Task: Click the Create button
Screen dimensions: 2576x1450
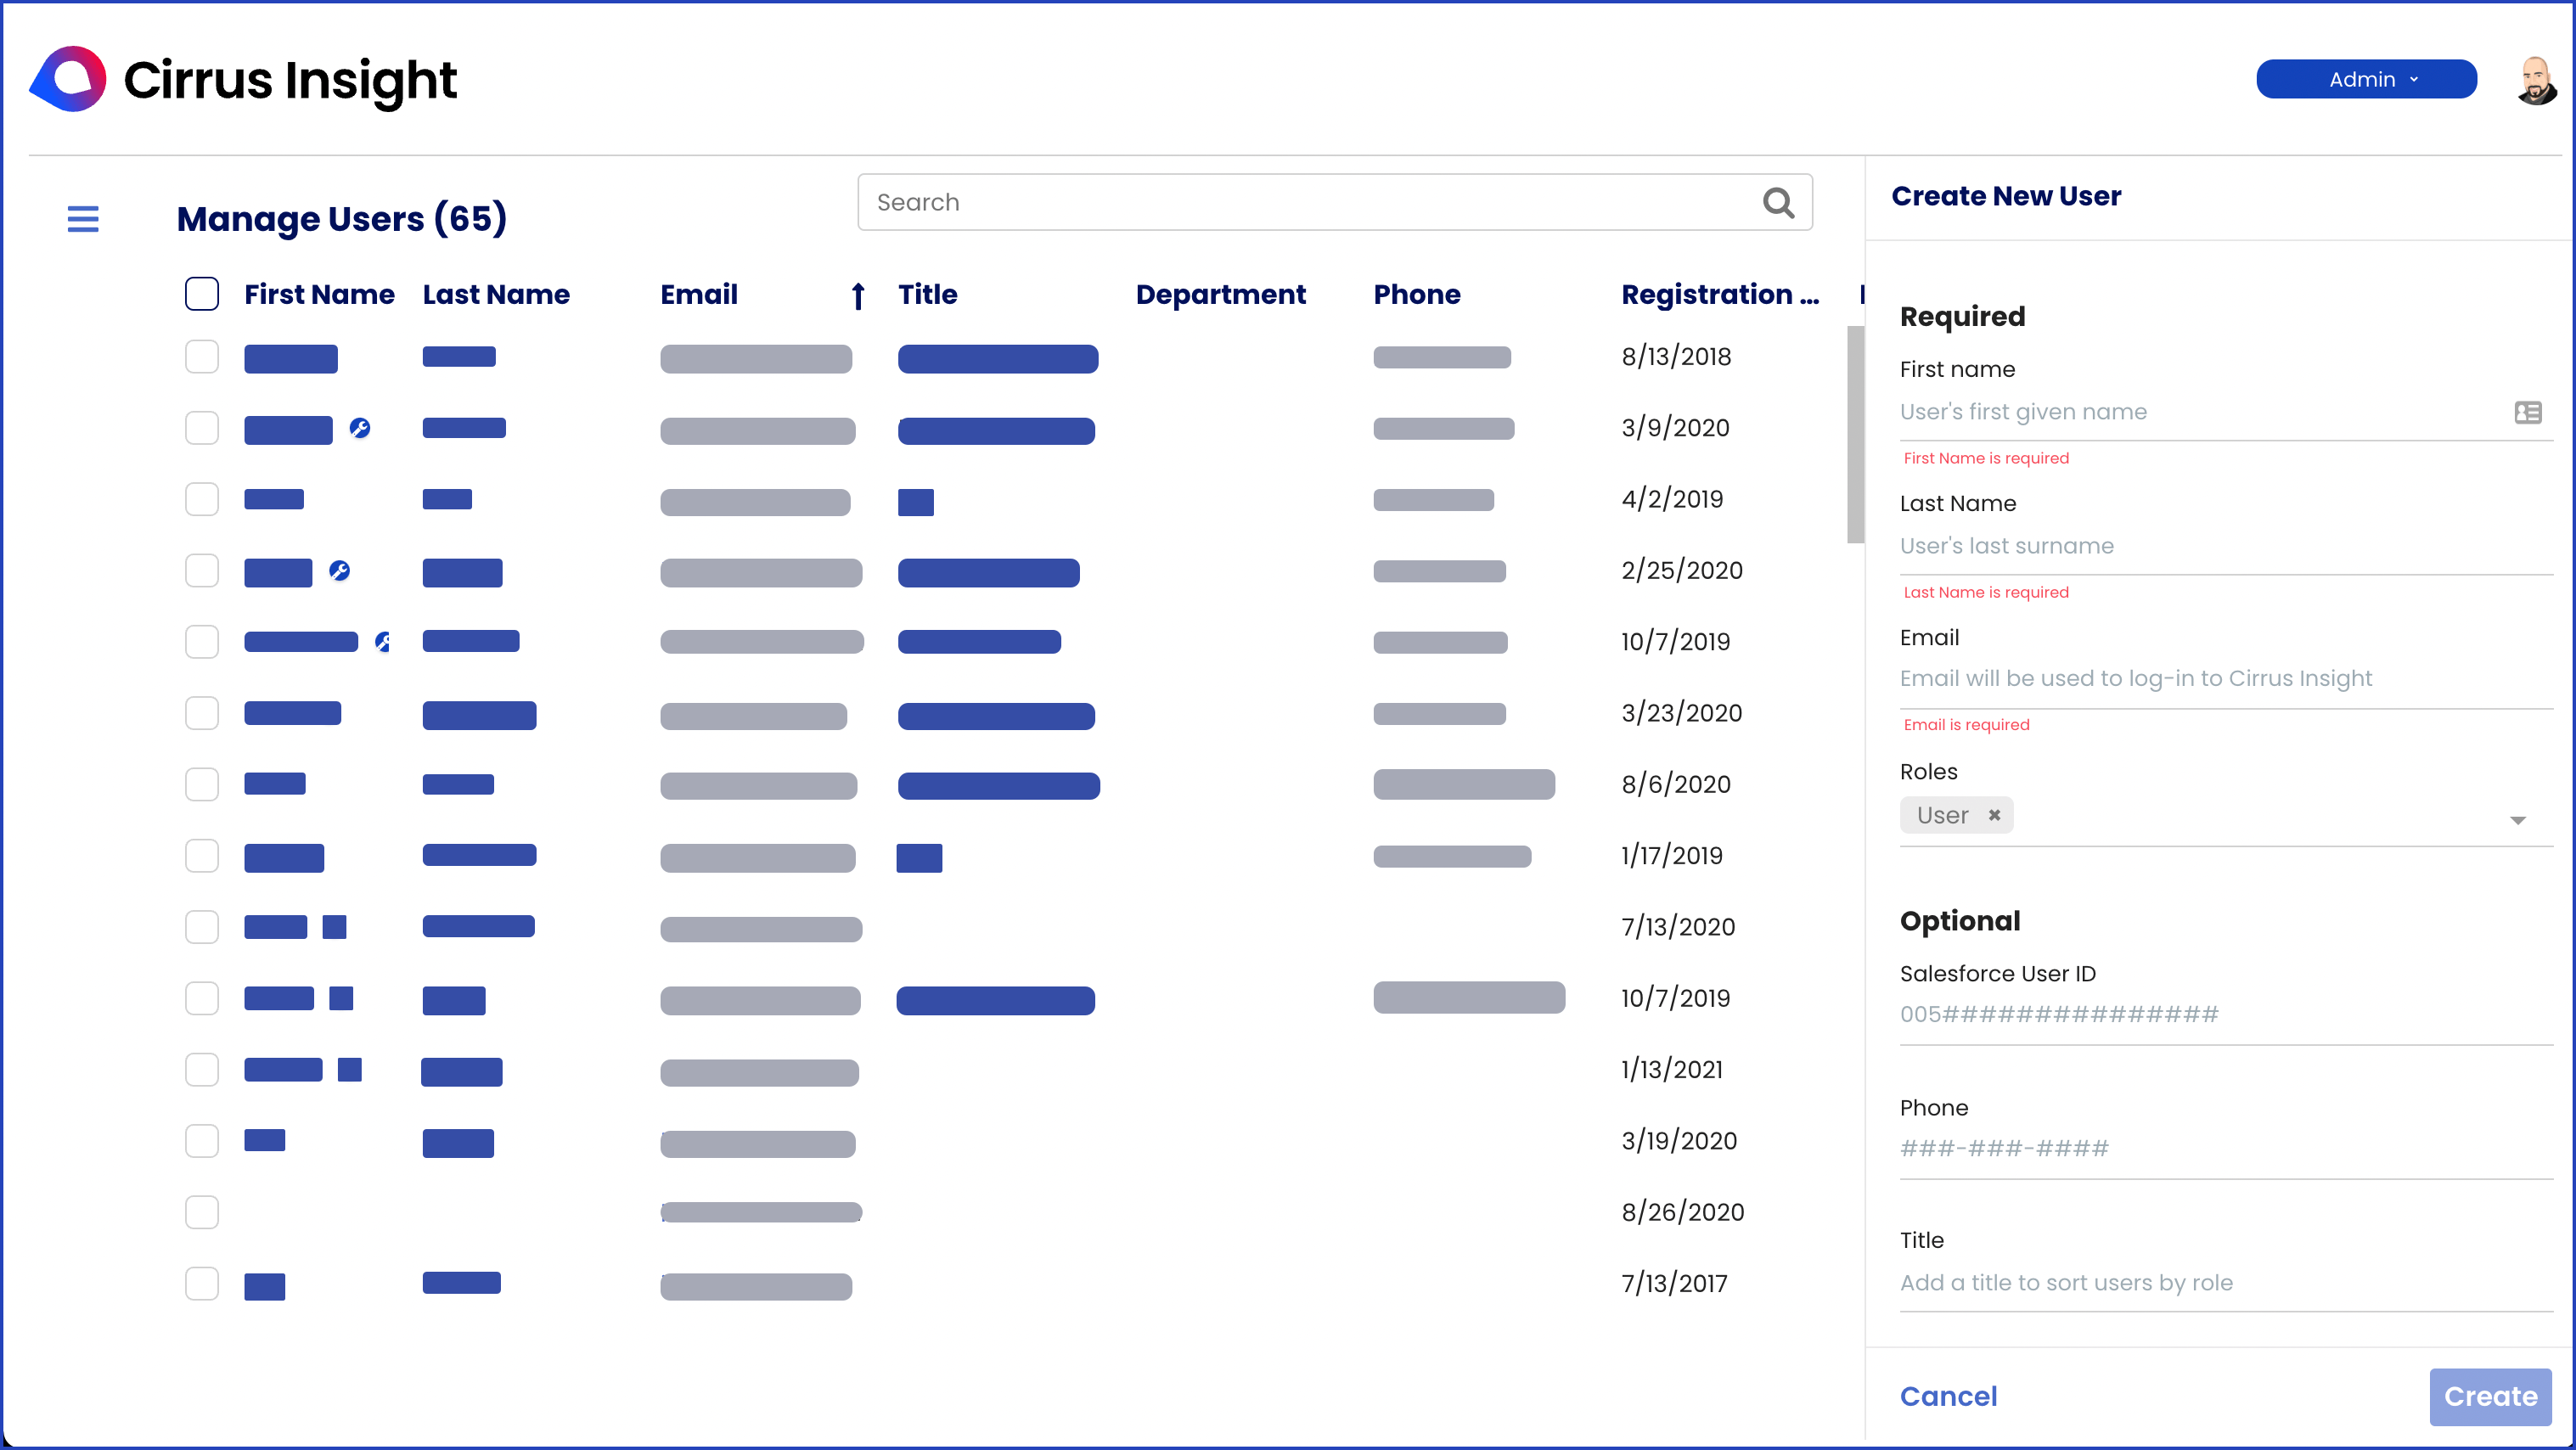Action: 2490,1396
